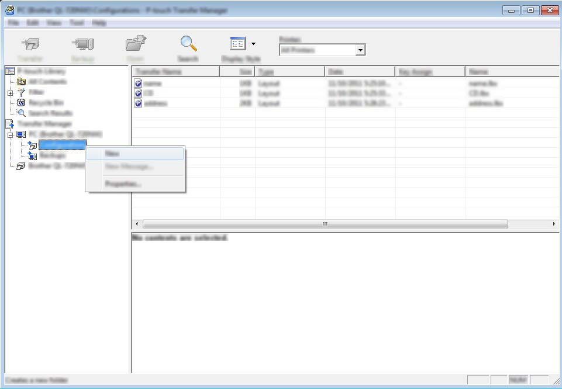Click the Filter funnel icon
This screenshot has height=389, width=562.
click(x=22, y=92)
